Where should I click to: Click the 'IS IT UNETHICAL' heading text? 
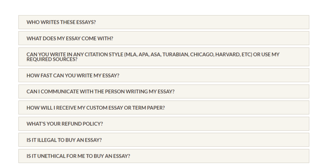click(46, 156)
